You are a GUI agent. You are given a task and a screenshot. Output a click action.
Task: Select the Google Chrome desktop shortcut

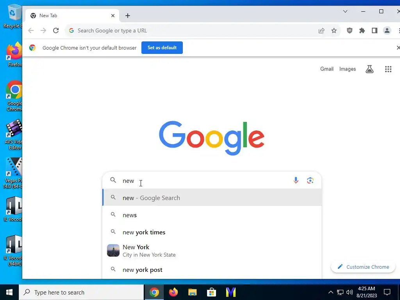(x=14, y=96)
